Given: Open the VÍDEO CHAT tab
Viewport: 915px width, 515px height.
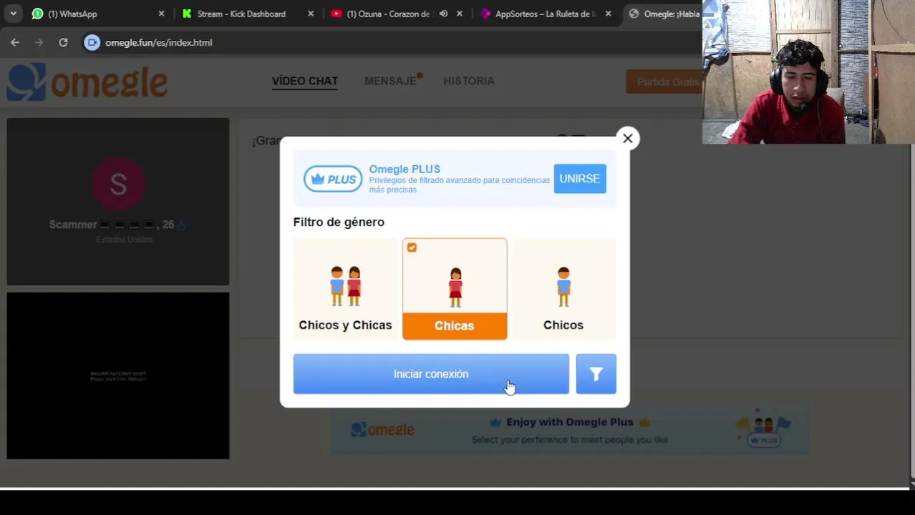Looking at the screenshot, I should click(305, 82).
